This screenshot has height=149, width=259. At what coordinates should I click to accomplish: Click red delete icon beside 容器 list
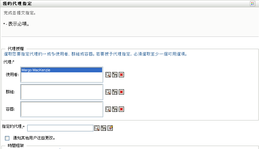coord(121,109)
